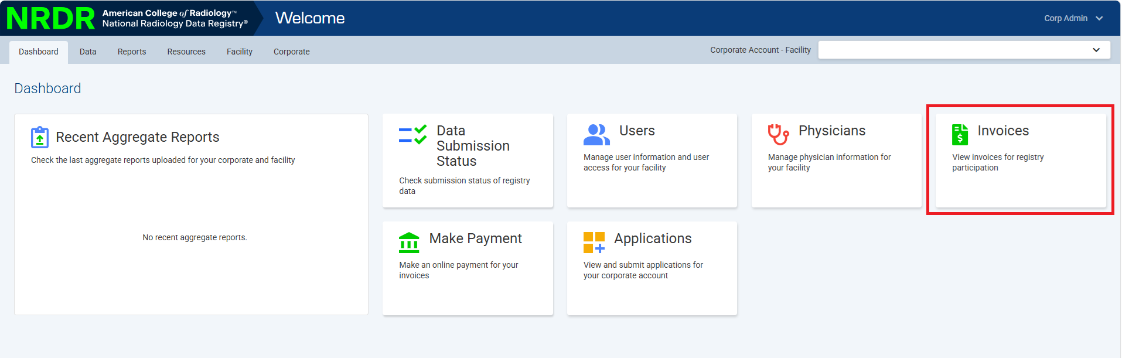
Task: Click the 'Dashboard' page heading
Action: click(x=47, y=88)
